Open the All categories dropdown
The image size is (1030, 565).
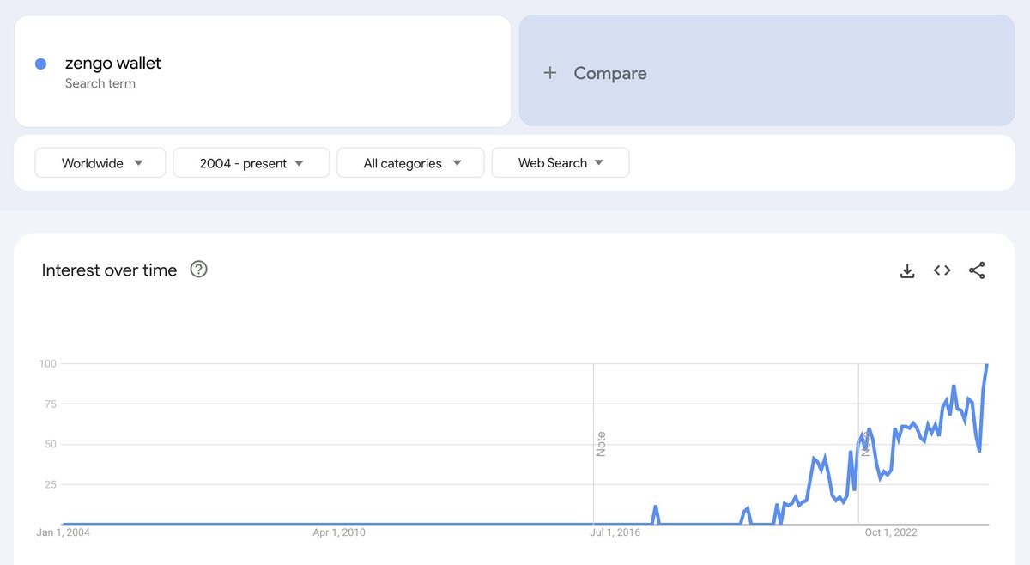point(411,163)
